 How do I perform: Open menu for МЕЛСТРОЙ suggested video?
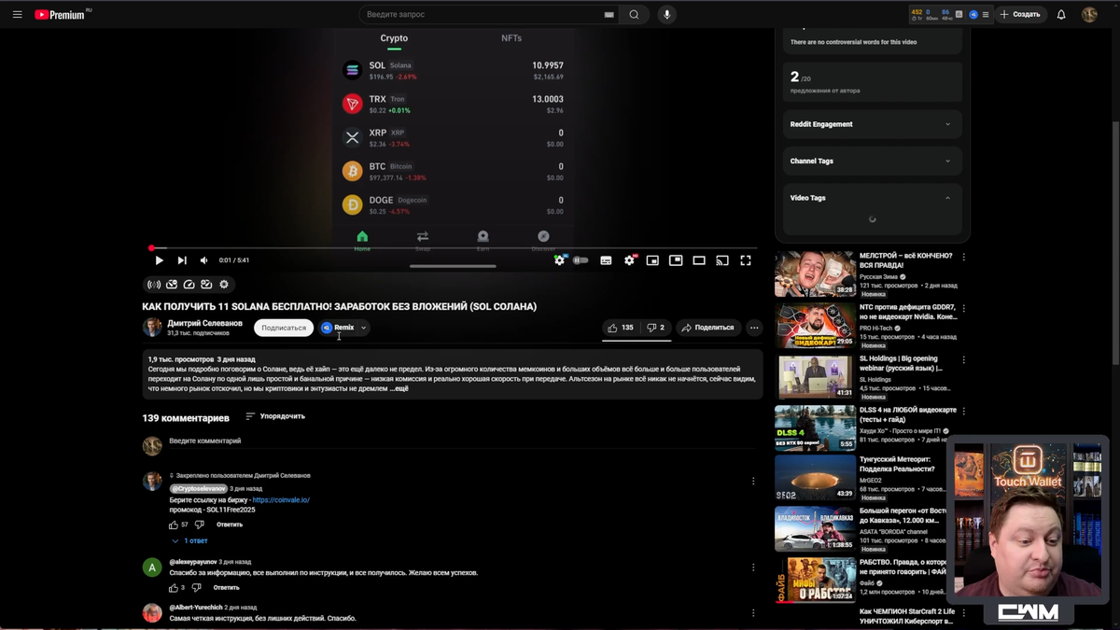(964, 257)
